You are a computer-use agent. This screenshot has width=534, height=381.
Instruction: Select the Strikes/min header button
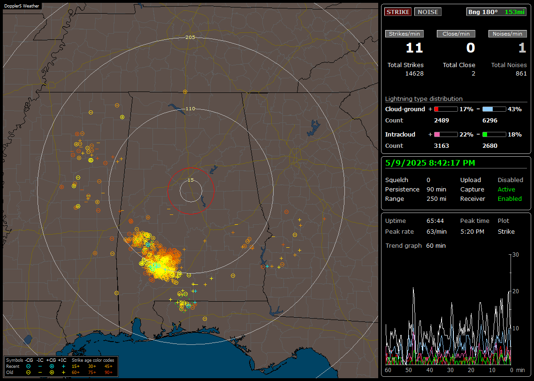[x=404, y=34]
